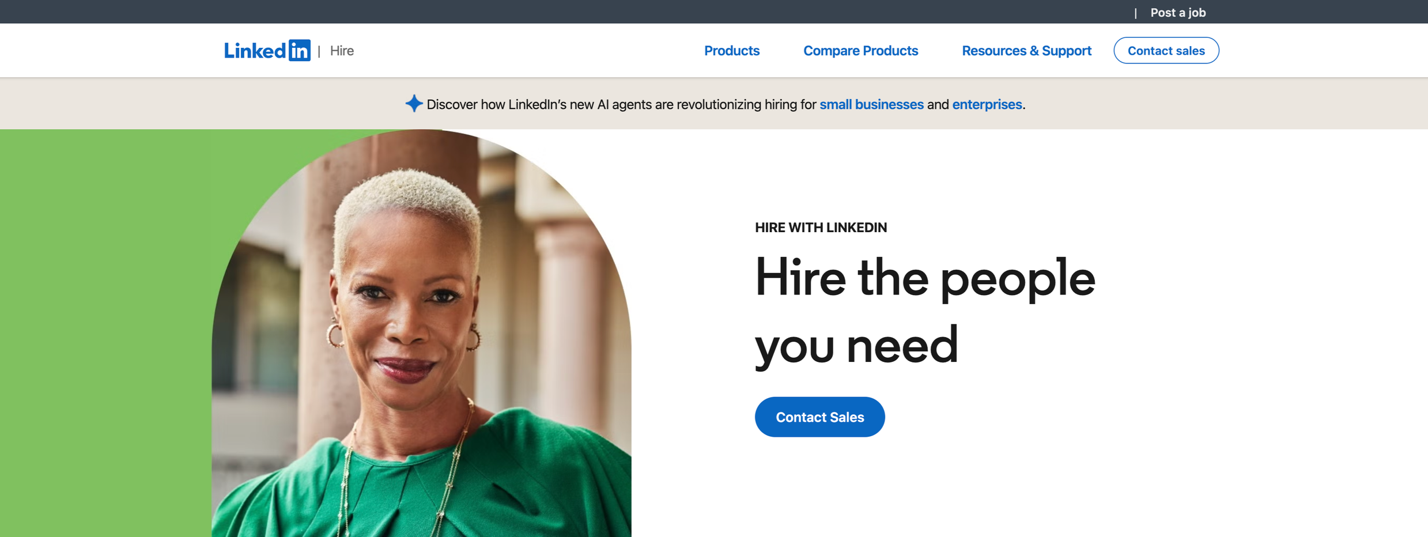The width and height of the screenshot is (1428, 537).
Task: Click the woman's portrait hero image
Action: 421,333
